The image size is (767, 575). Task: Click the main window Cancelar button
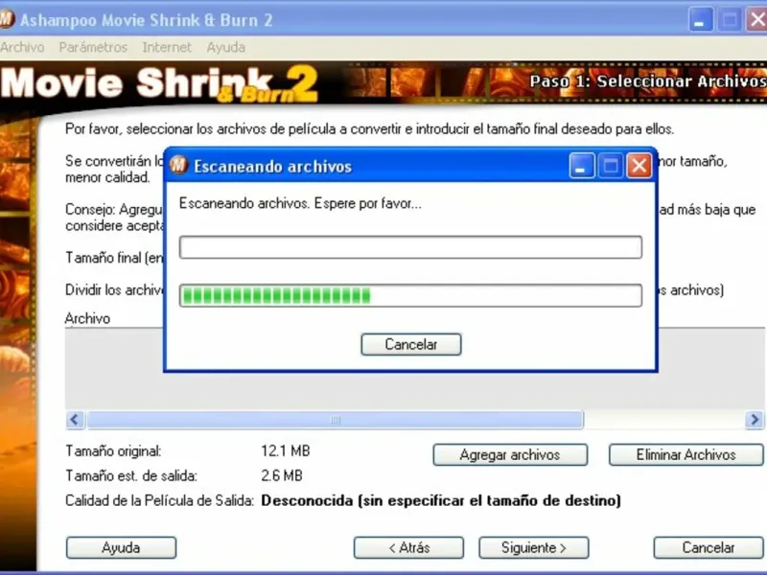click(x=709, y=547)
